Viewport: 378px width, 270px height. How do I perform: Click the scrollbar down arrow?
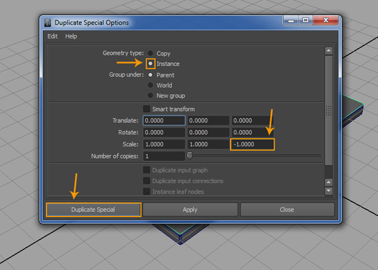coord(328,190)
